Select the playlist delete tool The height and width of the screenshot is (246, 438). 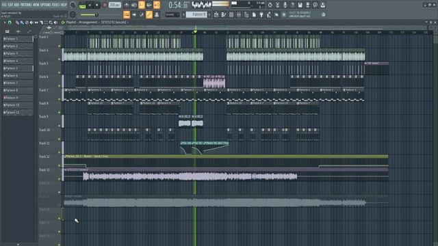coord(27,23)
